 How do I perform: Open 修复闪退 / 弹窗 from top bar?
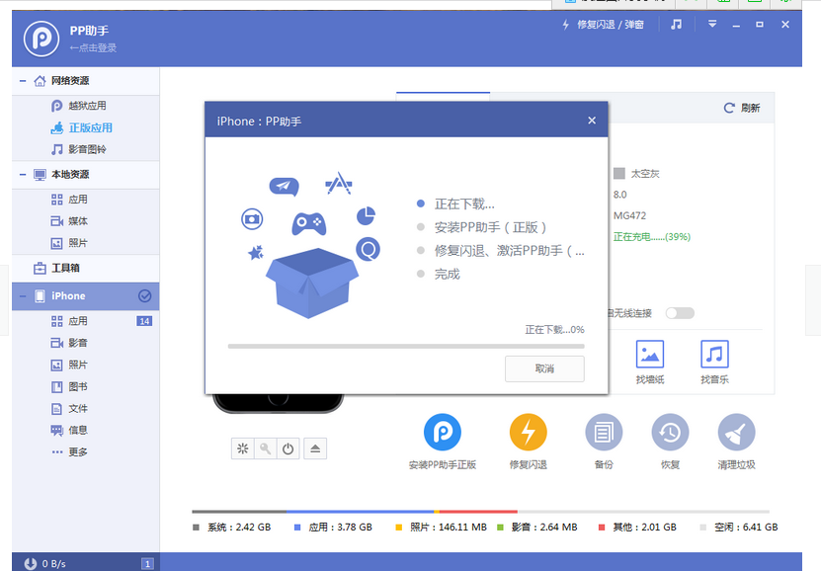point(611,23)
